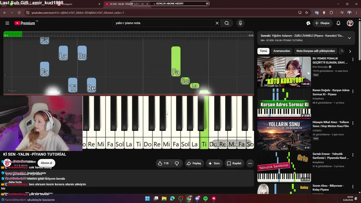This screenshot has width=361, height=203.
Task: Toggle subtitles in the video player
Action: pos(217,144)
